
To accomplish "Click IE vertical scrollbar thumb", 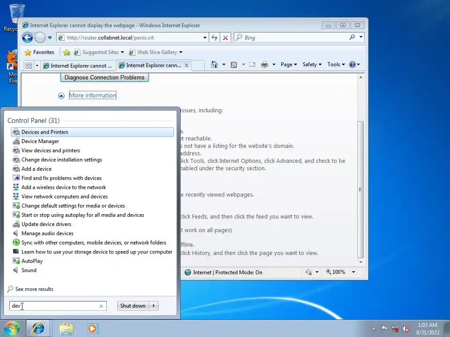I will coord(361,189).
